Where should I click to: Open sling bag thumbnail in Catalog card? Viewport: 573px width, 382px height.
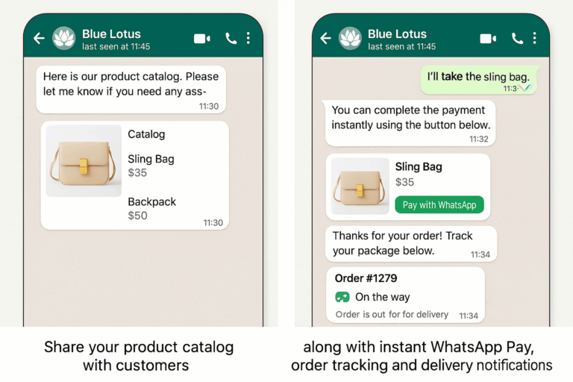(84, 161)
